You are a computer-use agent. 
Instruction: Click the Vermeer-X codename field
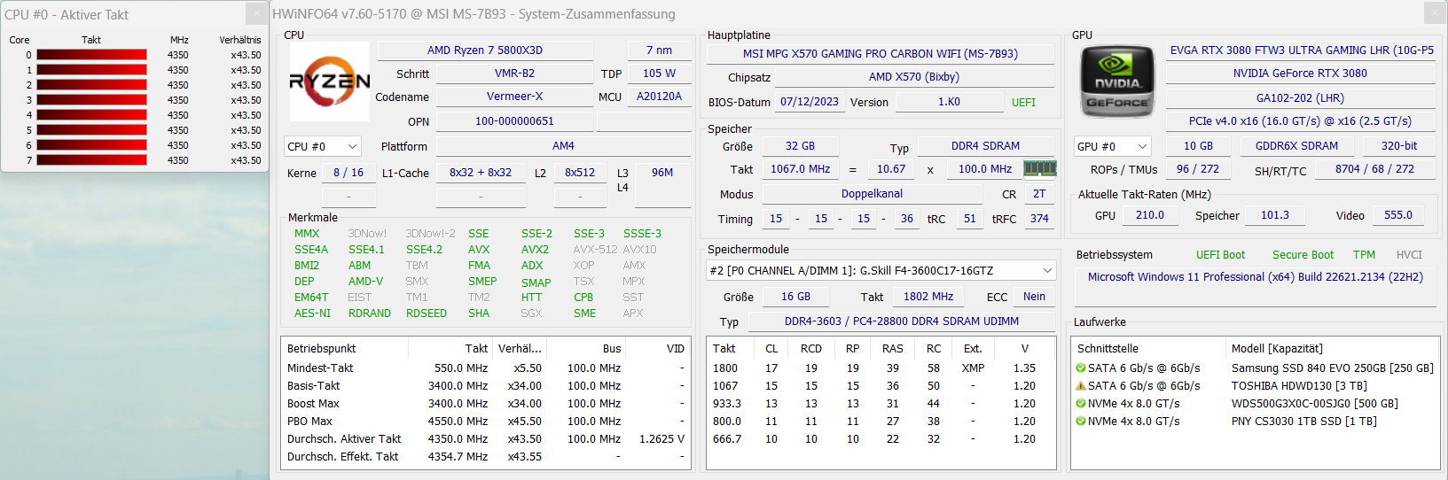click(514, 97)
